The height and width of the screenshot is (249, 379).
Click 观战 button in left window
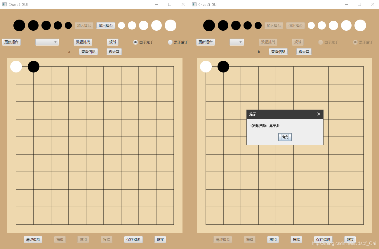[113, 42]
